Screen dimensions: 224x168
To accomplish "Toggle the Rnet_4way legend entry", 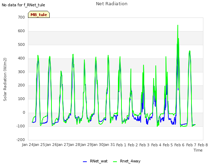I will pyautogui.click(x=127, y=161).
